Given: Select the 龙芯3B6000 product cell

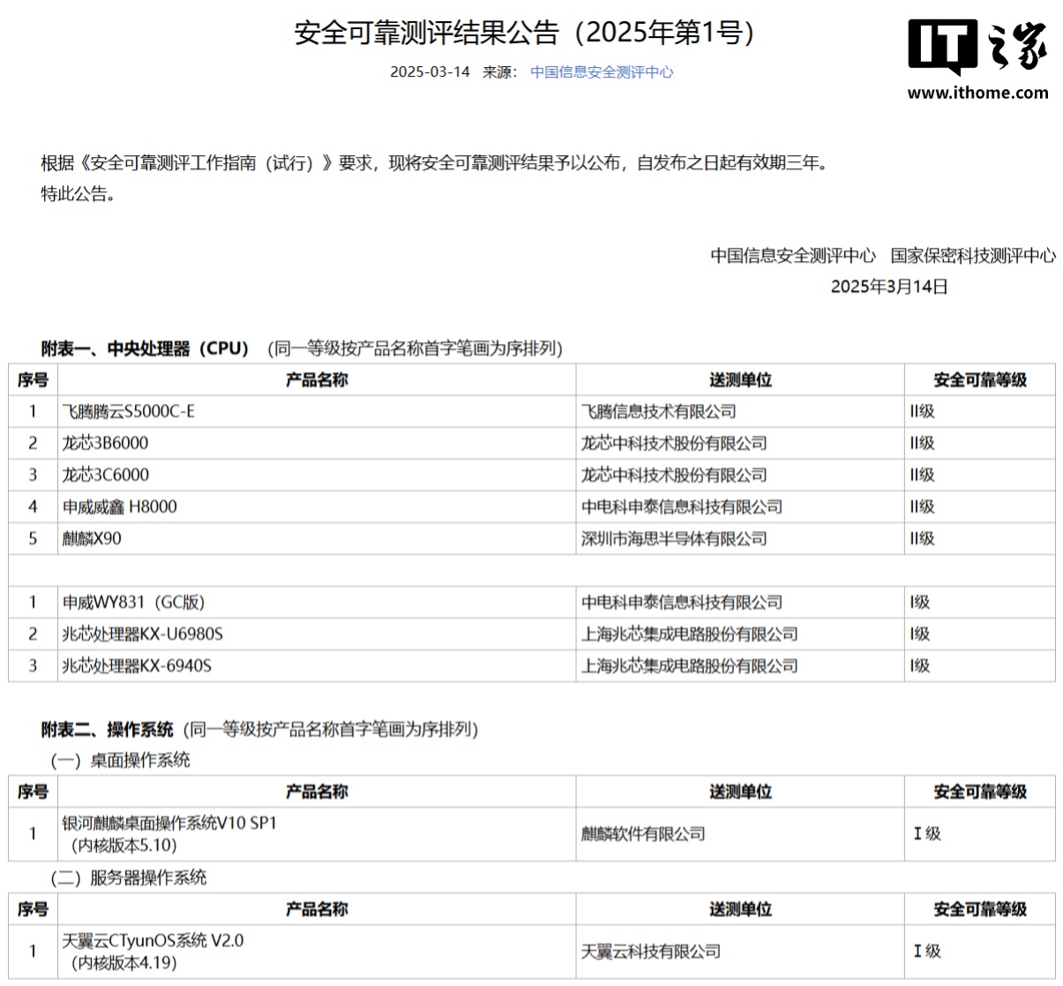Looking at the screenshot, I should (105, 444).
